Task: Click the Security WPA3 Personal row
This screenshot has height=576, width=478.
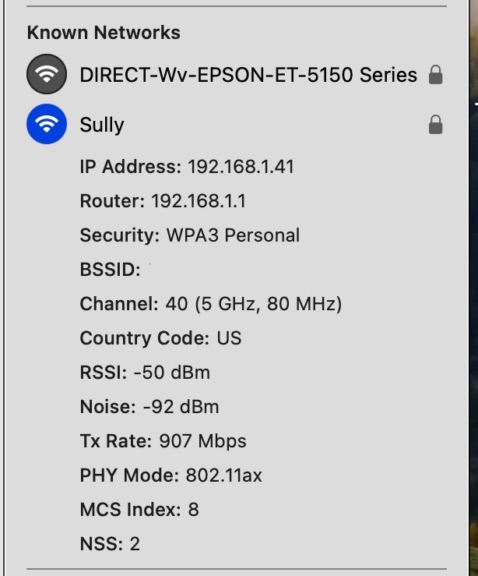Action: tap(189, 235)
